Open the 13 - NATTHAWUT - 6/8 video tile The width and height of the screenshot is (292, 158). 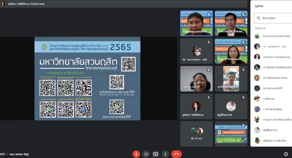[196, 51]
